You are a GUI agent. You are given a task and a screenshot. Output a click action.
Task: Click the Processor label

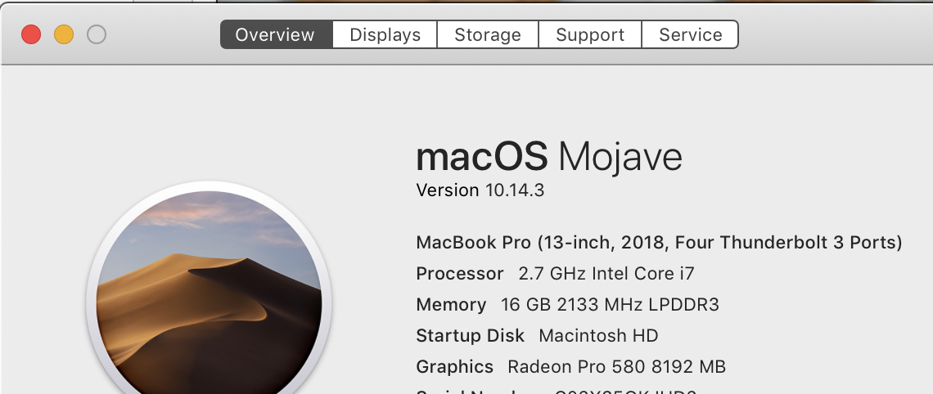(460, 273)
